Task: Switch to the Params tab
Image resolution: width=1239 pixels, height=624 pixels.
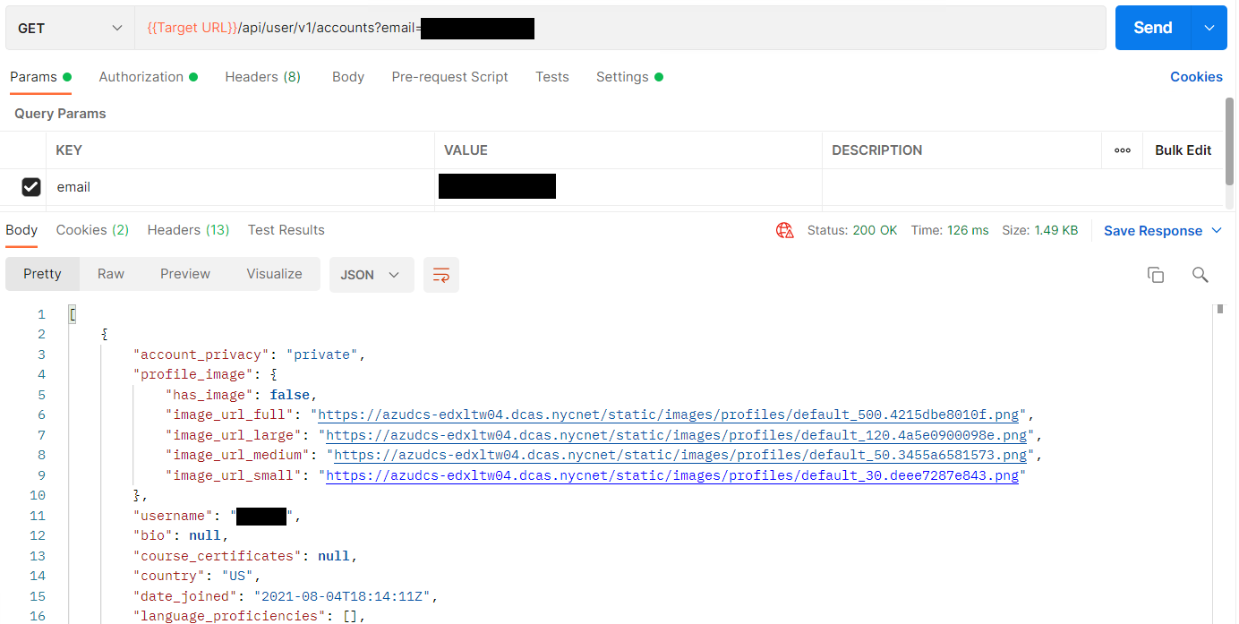Action: click(x=40, y=77)
